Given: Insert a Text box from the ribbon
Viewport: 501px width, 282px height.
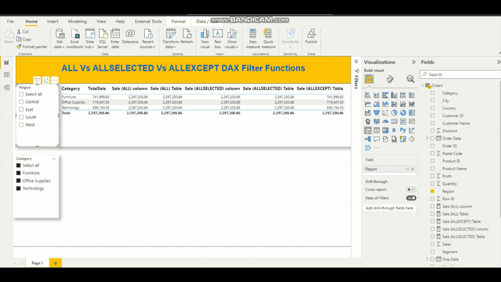Looking at the screenshot, I should tap(217, 38).
